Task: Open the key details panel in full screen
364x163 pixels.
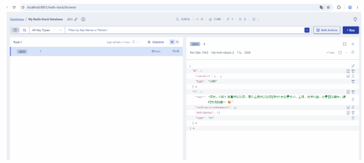Action: tap(344, 44)
